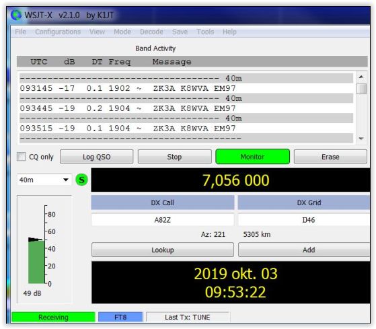
Task: Click the FT8 mode status label
Action: (120, 318)
